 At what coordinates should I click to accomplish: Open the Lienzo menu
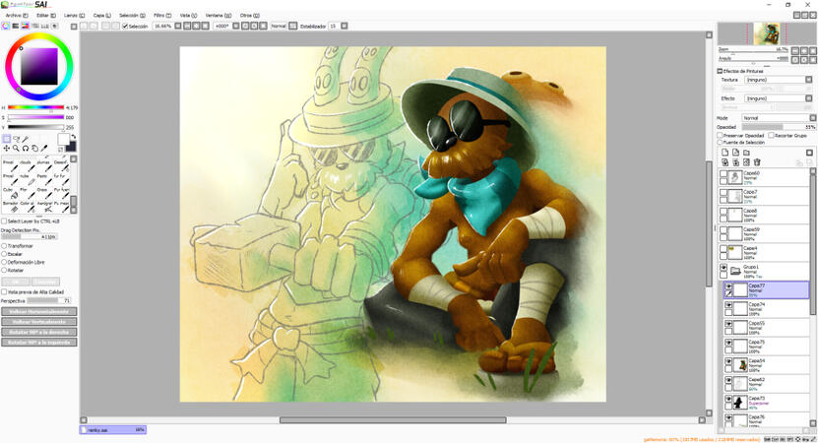[x=74, y=16]
